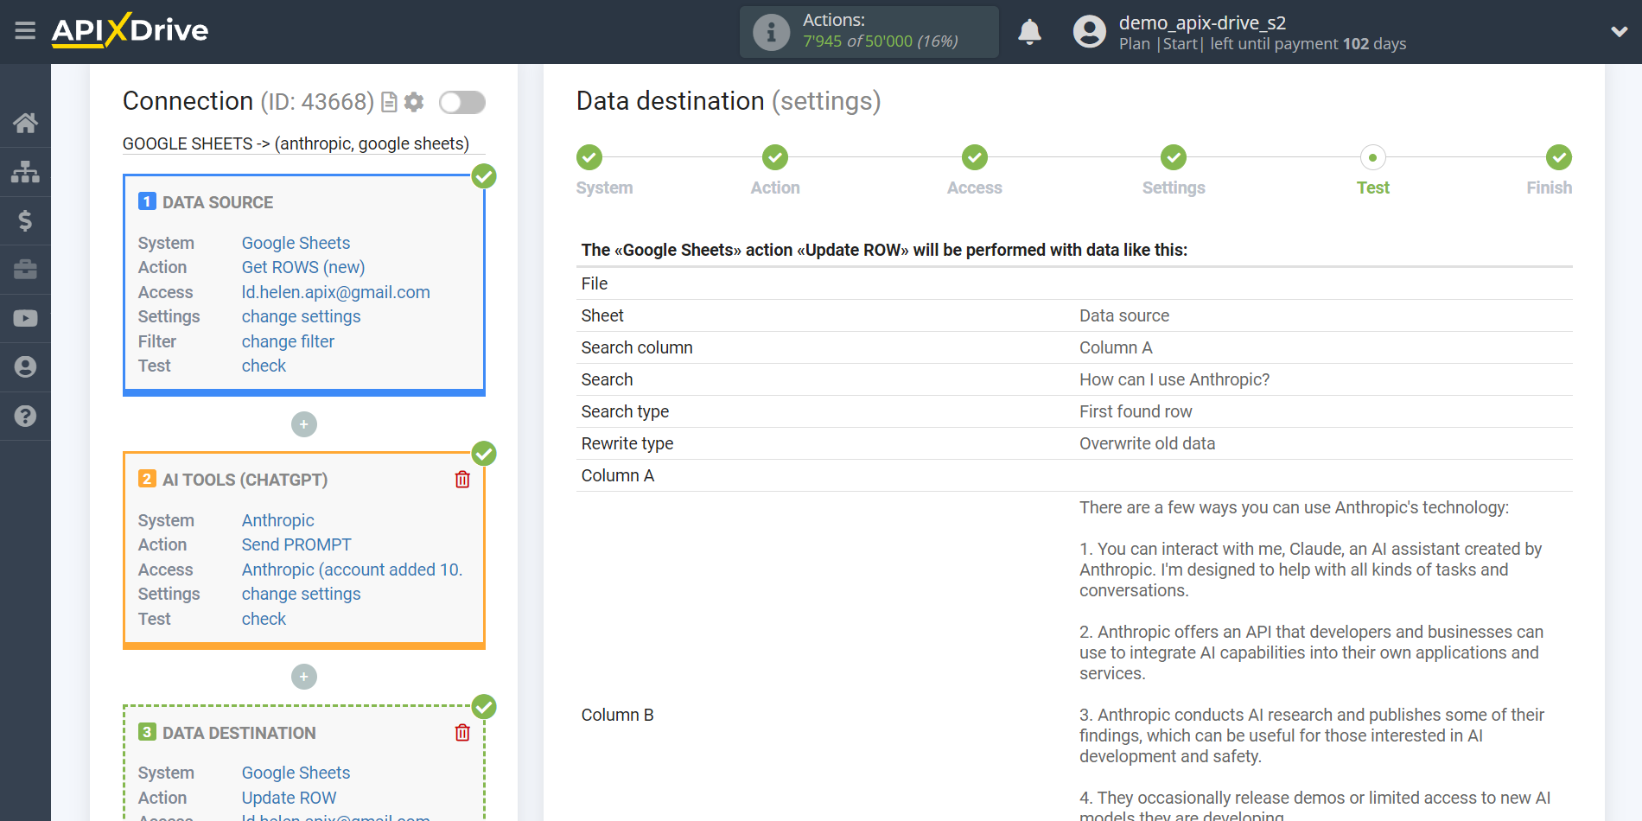
Task: Click the 'Overwrite old data' value
Action: click(1147, 443)
